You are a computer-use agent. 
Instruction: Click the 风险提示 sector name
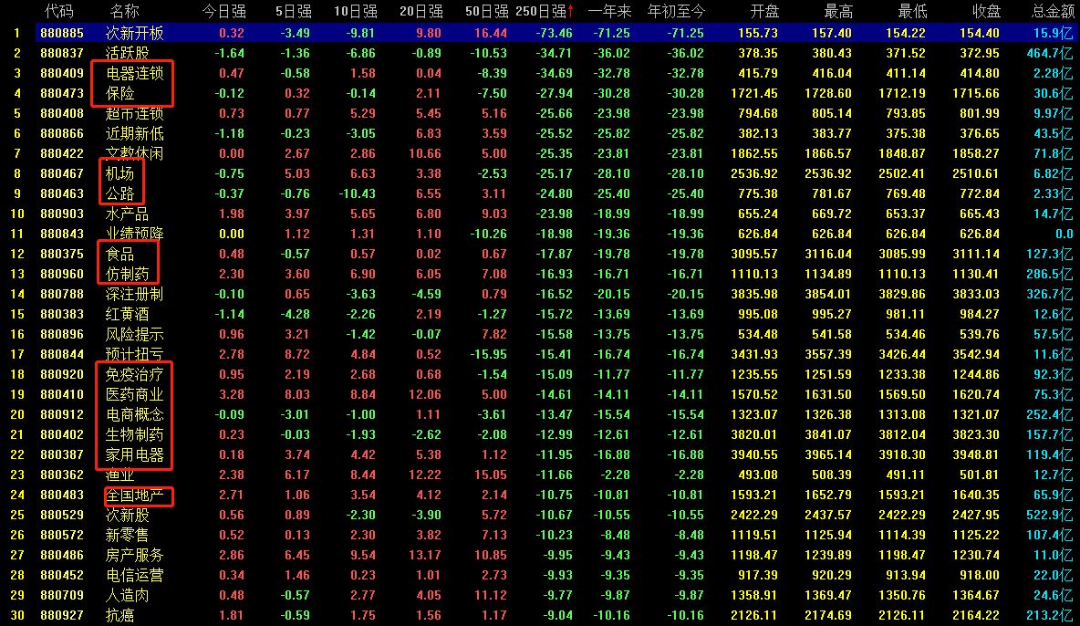(x=134, y=334)
